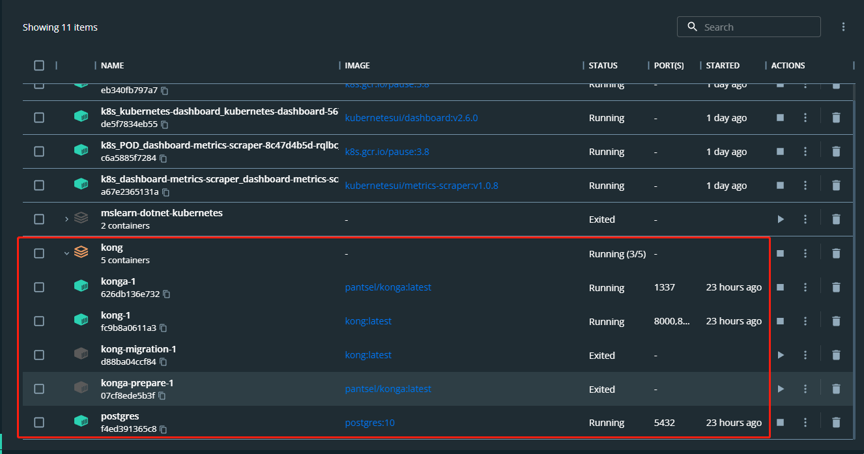Tick the postgres row checkbox

pos(39,423)
